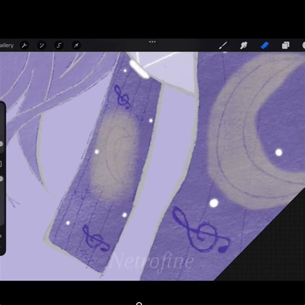
Task: Return to the Gallery
Action: (x=6, y=45)
